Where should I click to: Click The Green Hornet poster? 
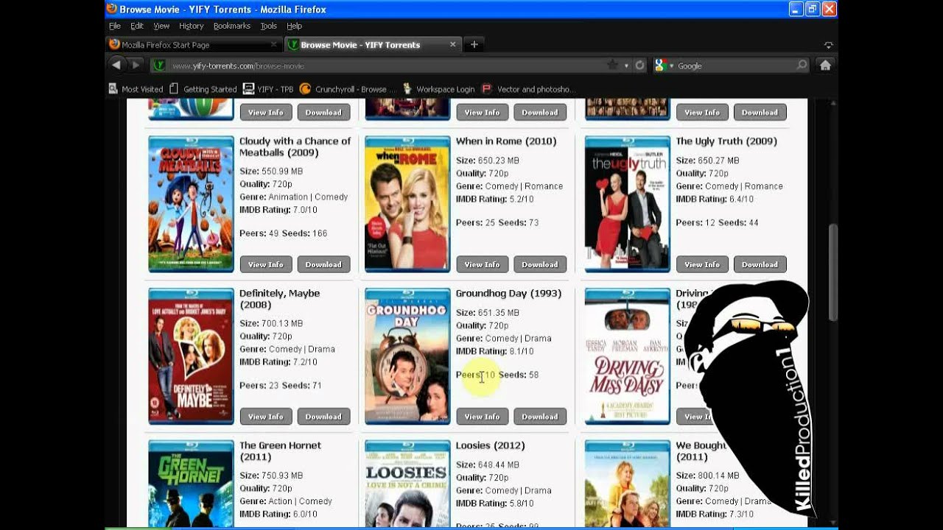191,484
